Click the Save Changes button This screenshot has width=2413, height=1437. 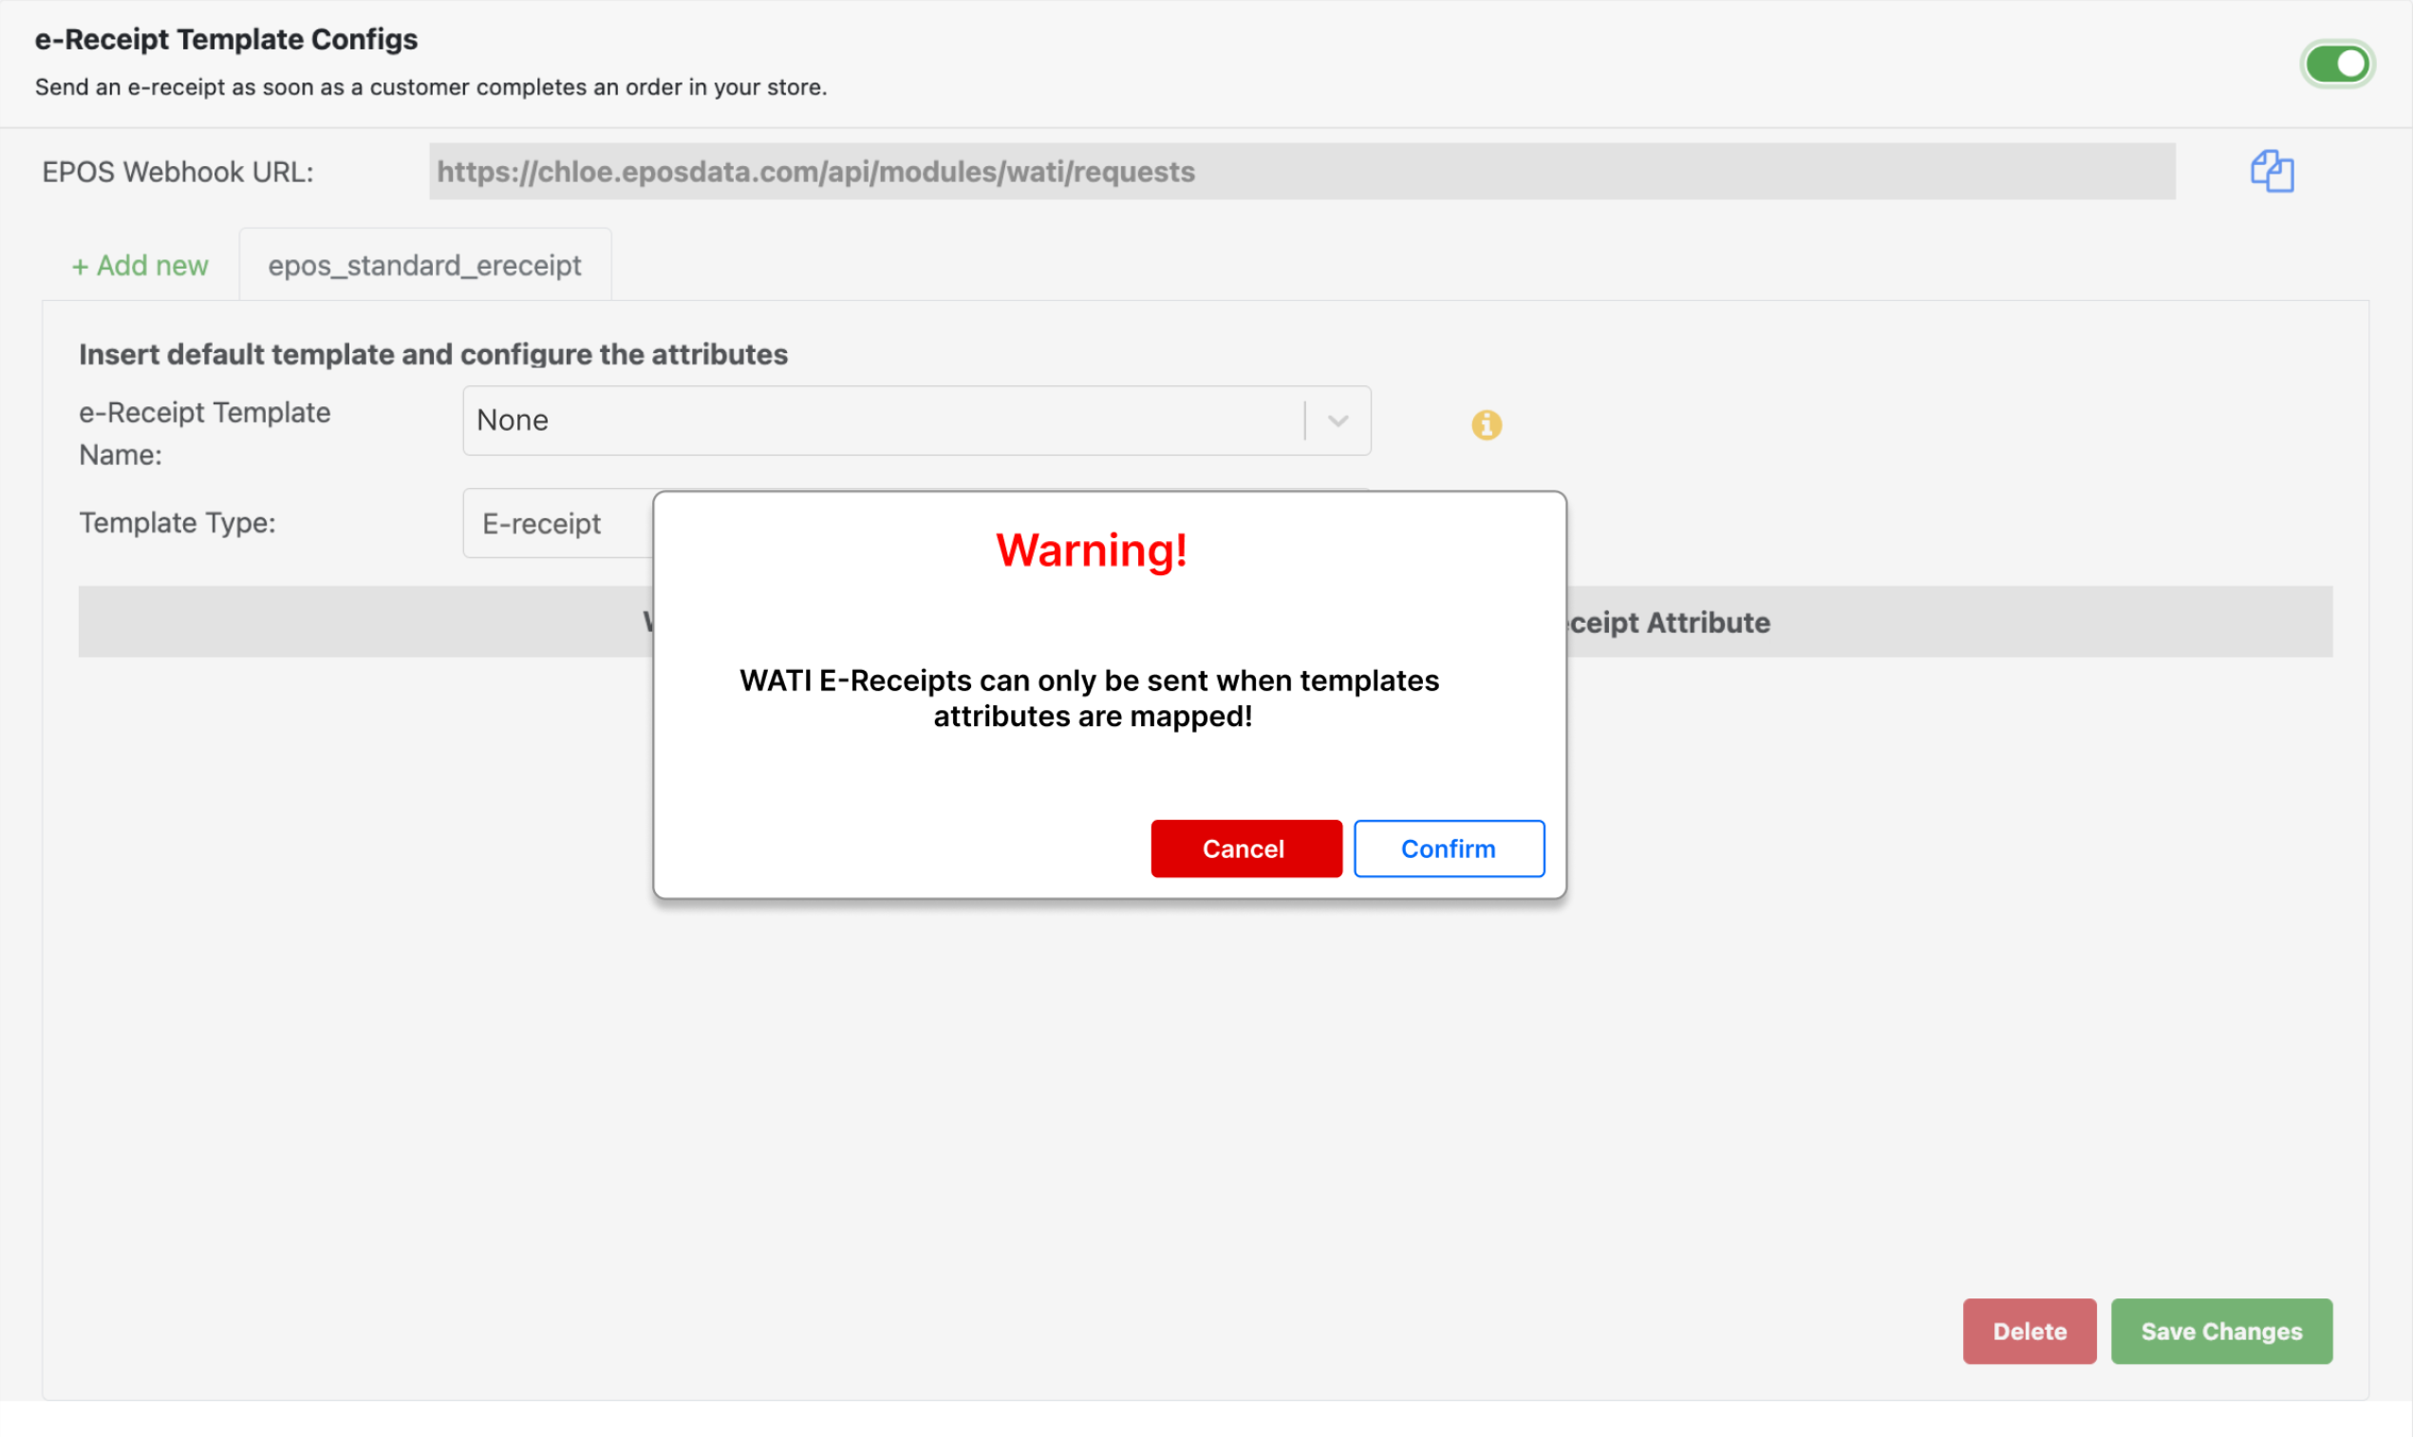pos(2221,1332)
